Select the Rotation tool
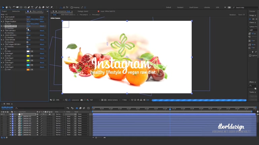 [x=14, y=7]
